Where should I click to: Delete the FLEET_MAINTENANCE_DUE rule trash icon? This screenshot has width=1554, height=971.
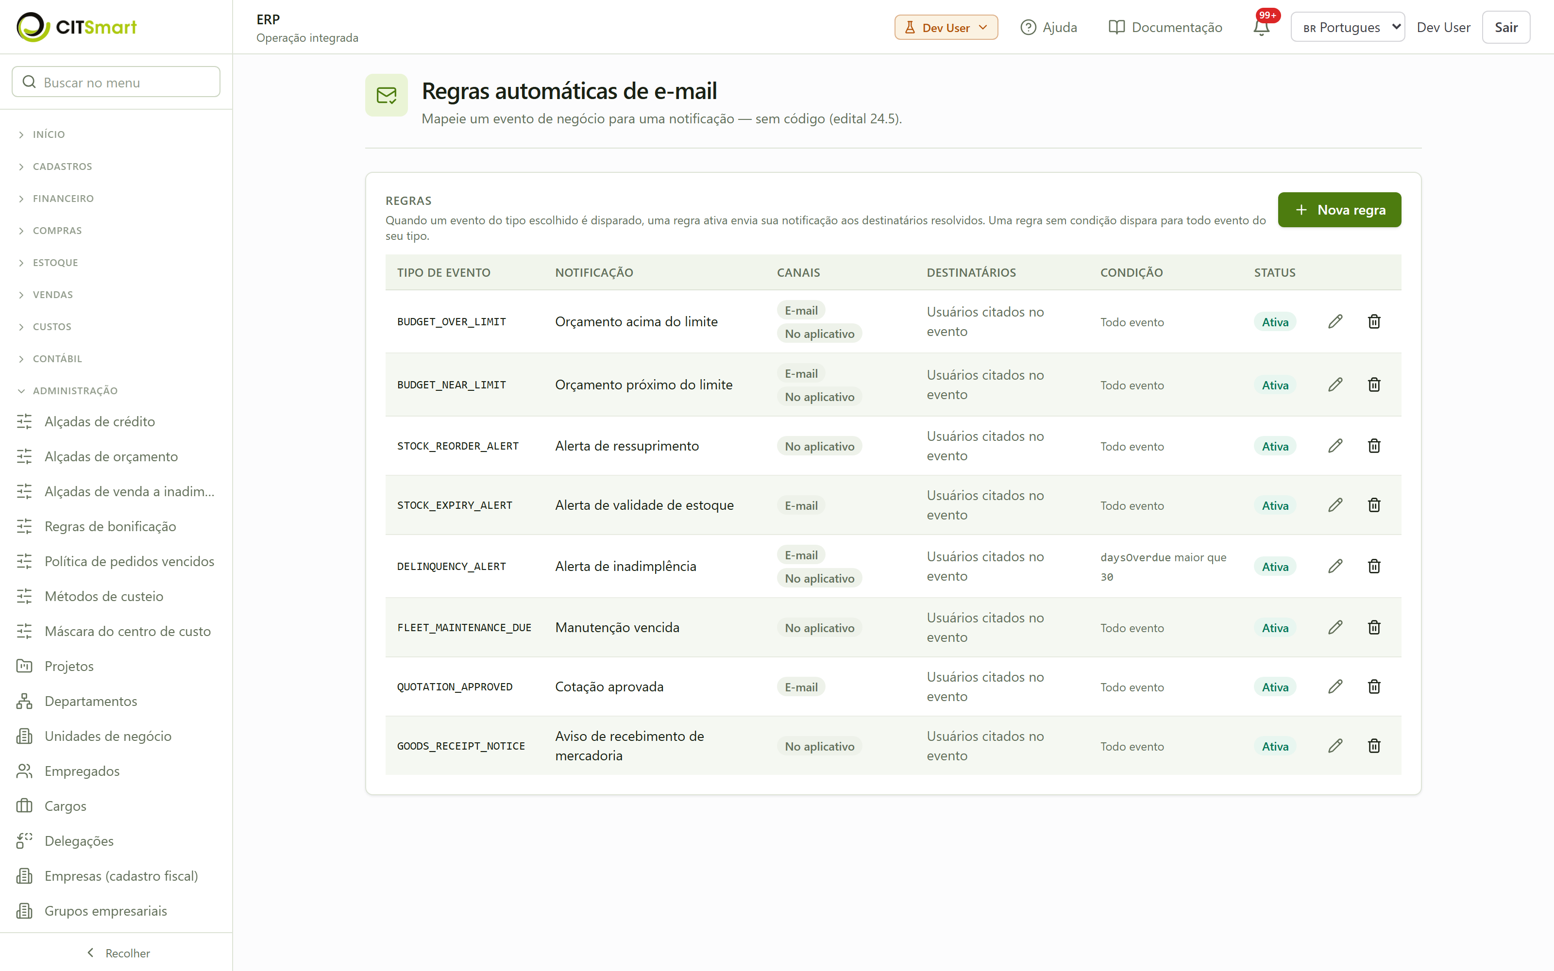click(1373, 627)
